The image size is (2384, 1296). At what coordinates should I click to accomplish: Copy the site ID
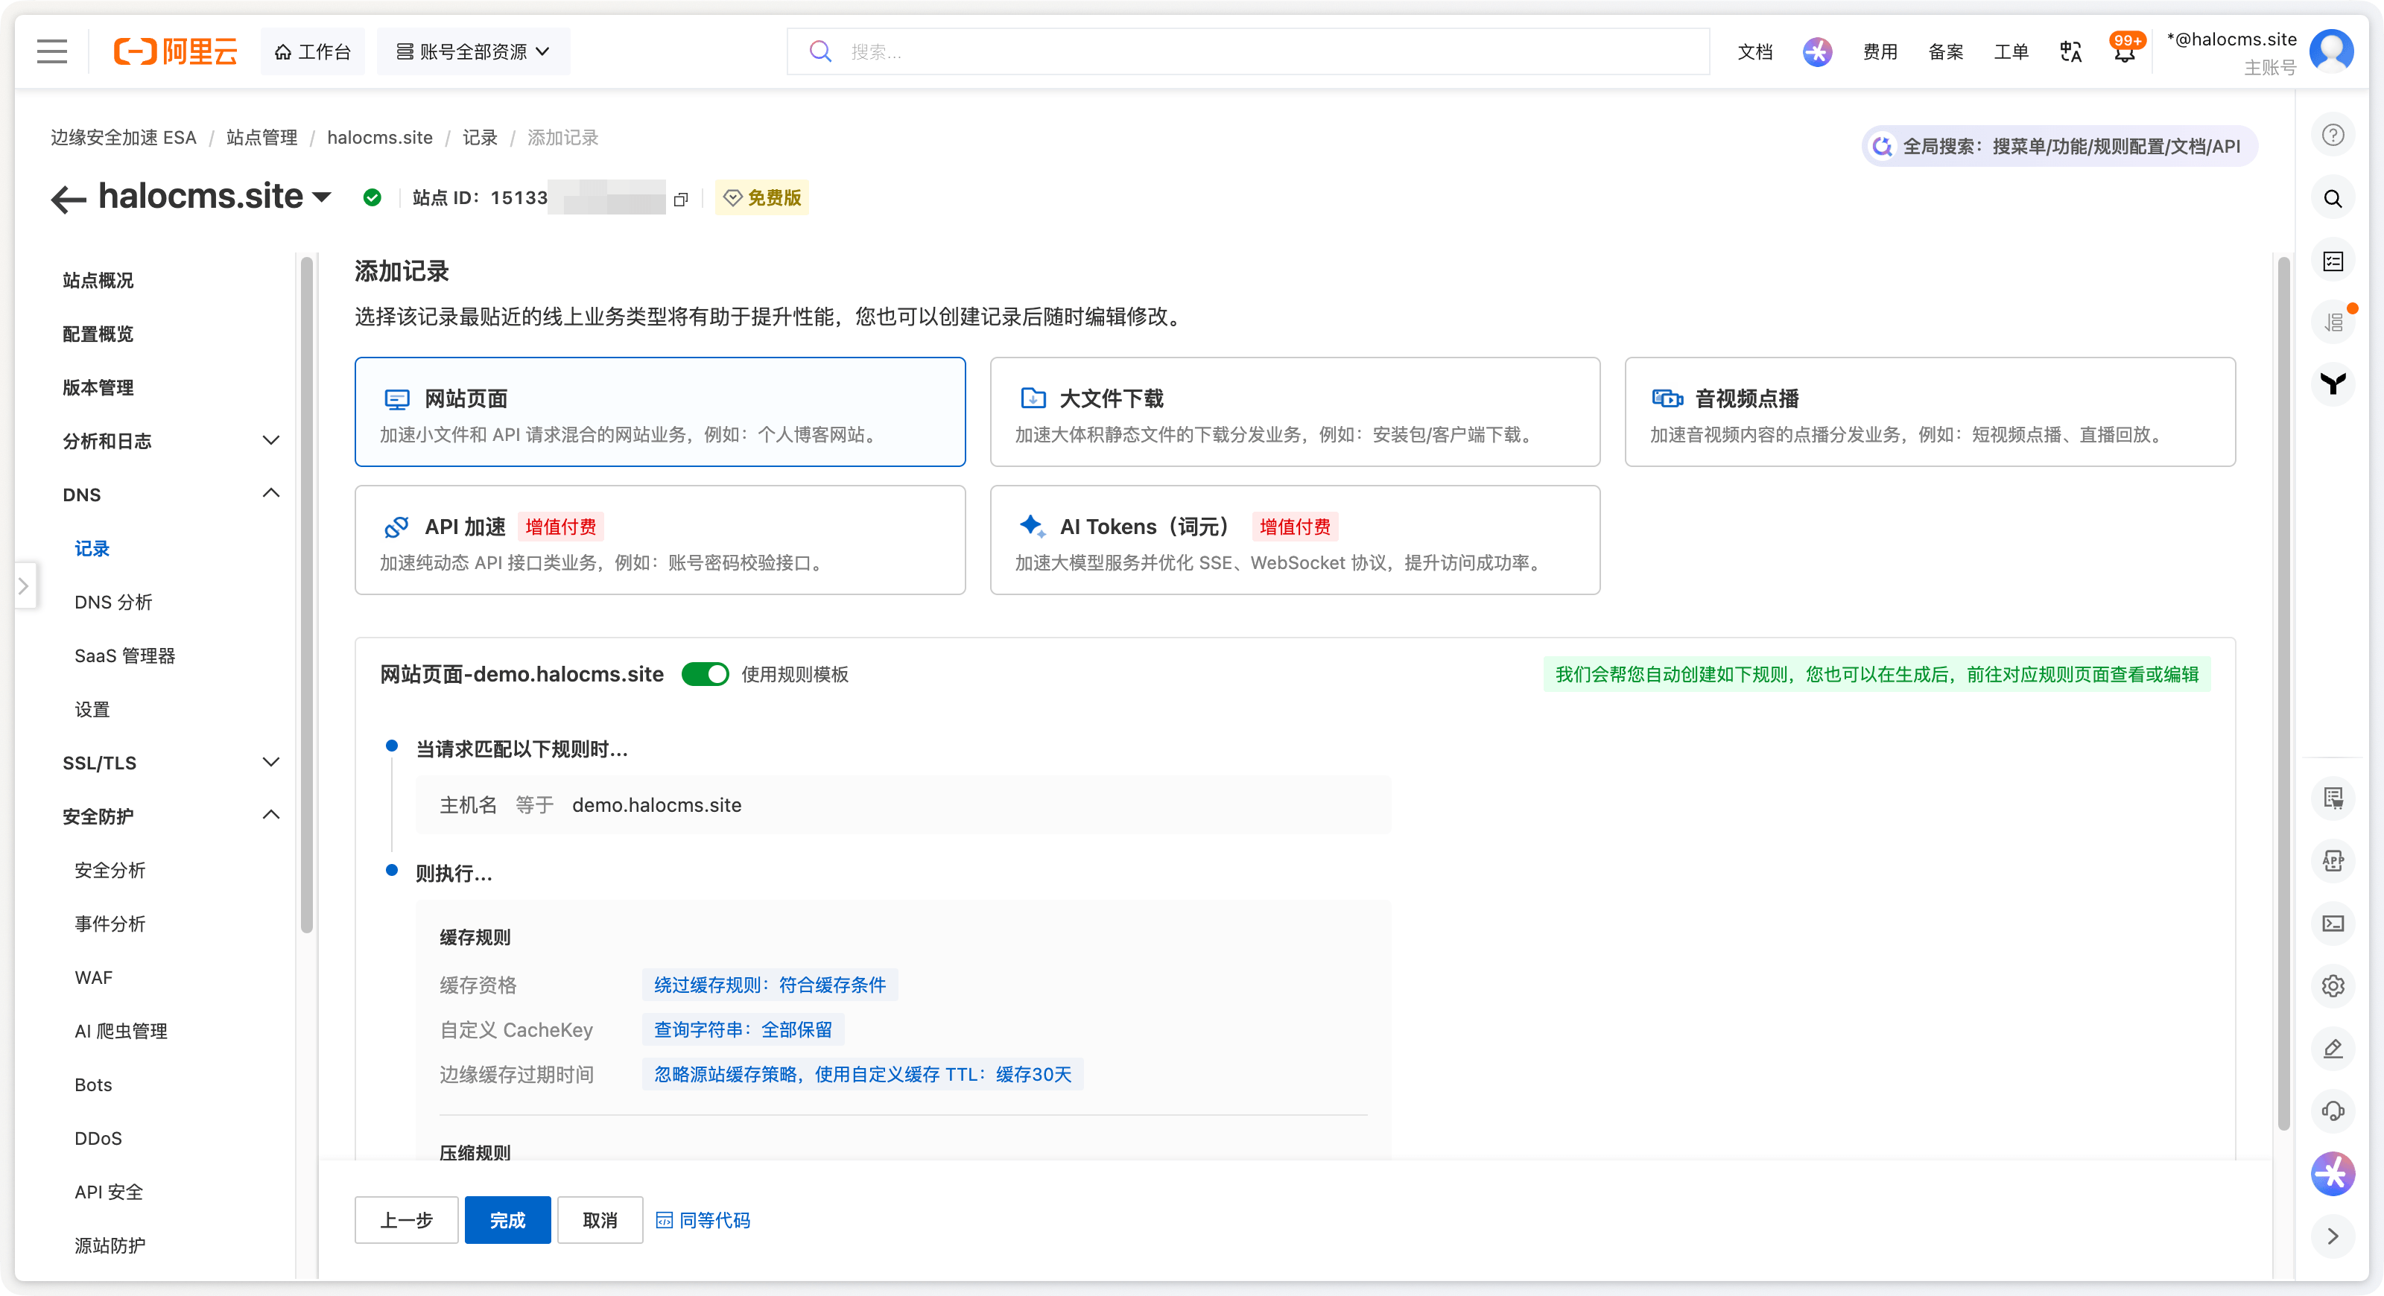[681, 199]
